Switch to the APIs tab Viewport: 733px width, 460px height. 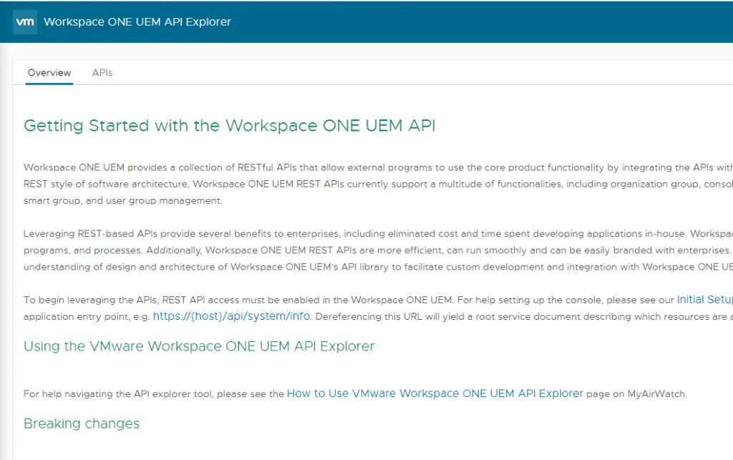(102, 73)
